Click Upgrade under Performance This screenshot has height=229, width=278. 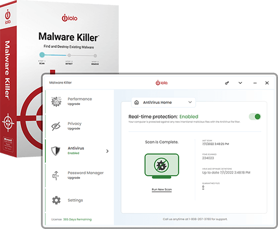(x=74, y=104)
